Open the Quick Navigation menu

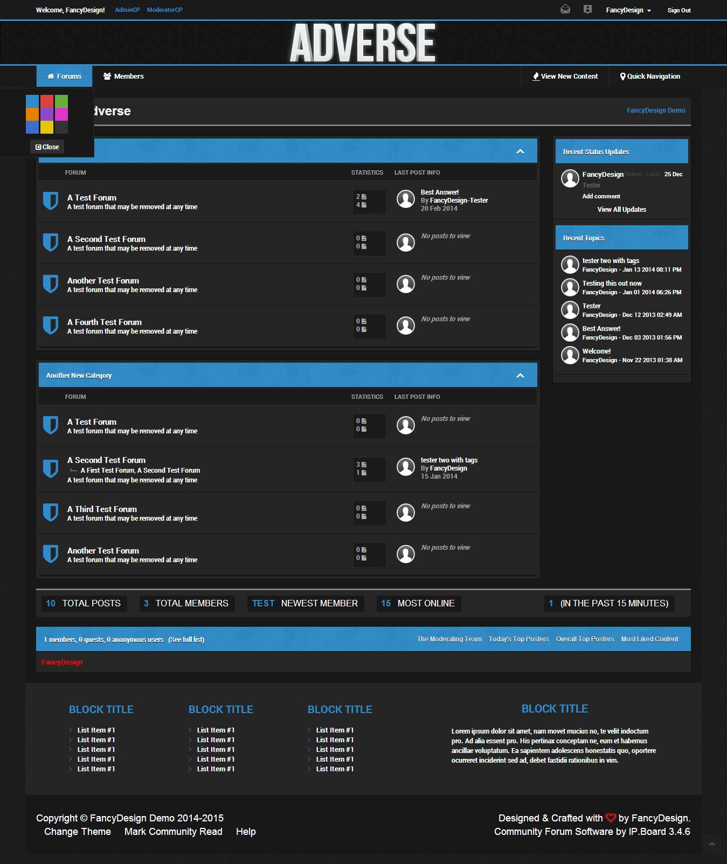tap(650, 77)
